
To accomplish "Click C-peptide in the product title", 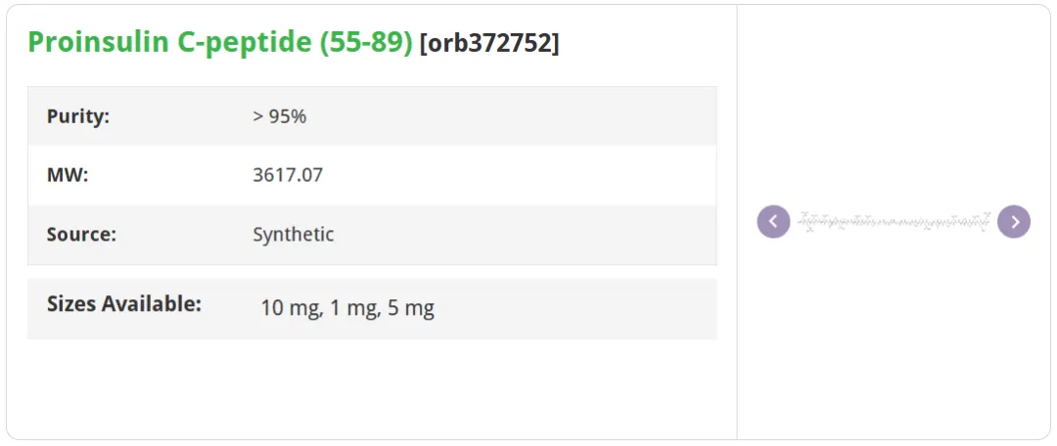I will point(244,42).
